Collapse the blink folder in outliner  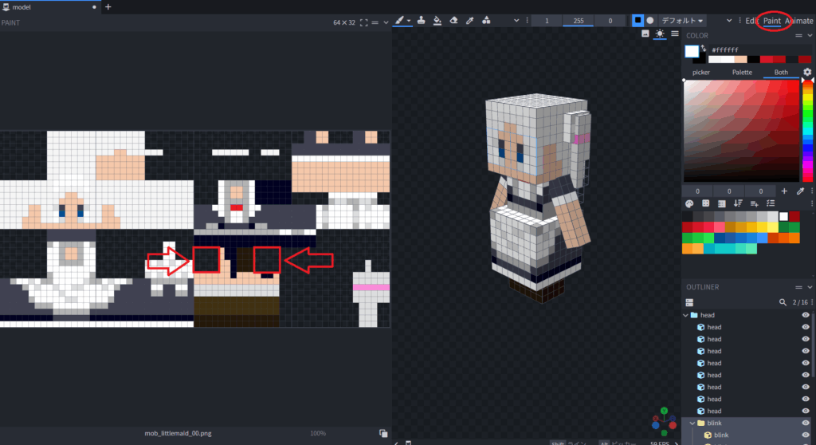tap(692, 423)
